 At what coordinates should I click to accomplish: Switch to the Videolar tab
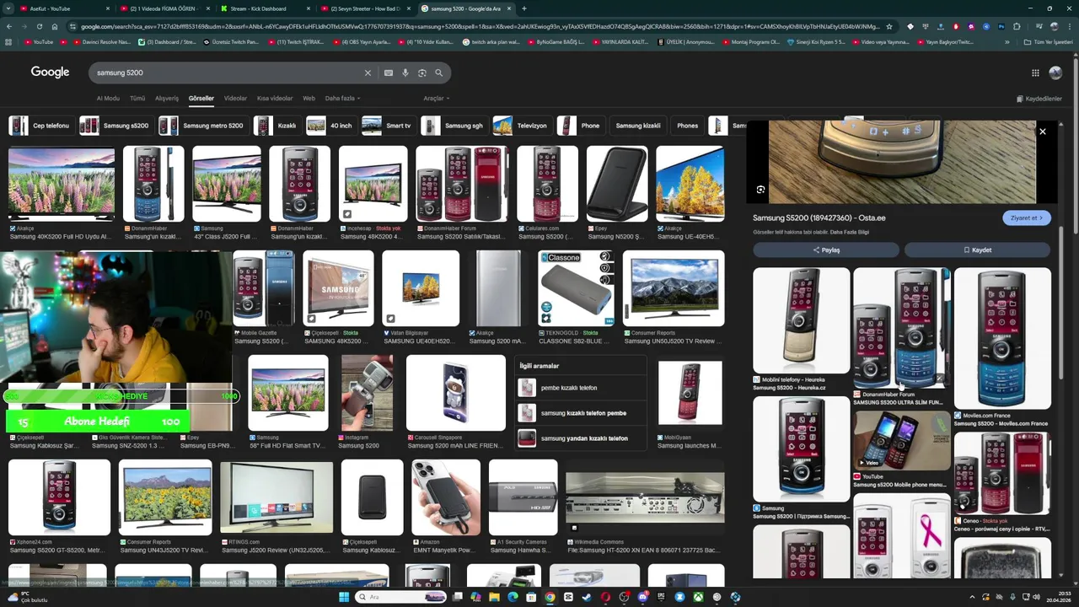click(235, 99)
